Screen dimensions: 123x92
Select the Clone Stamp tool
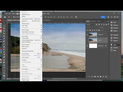(x=4, y=47)
